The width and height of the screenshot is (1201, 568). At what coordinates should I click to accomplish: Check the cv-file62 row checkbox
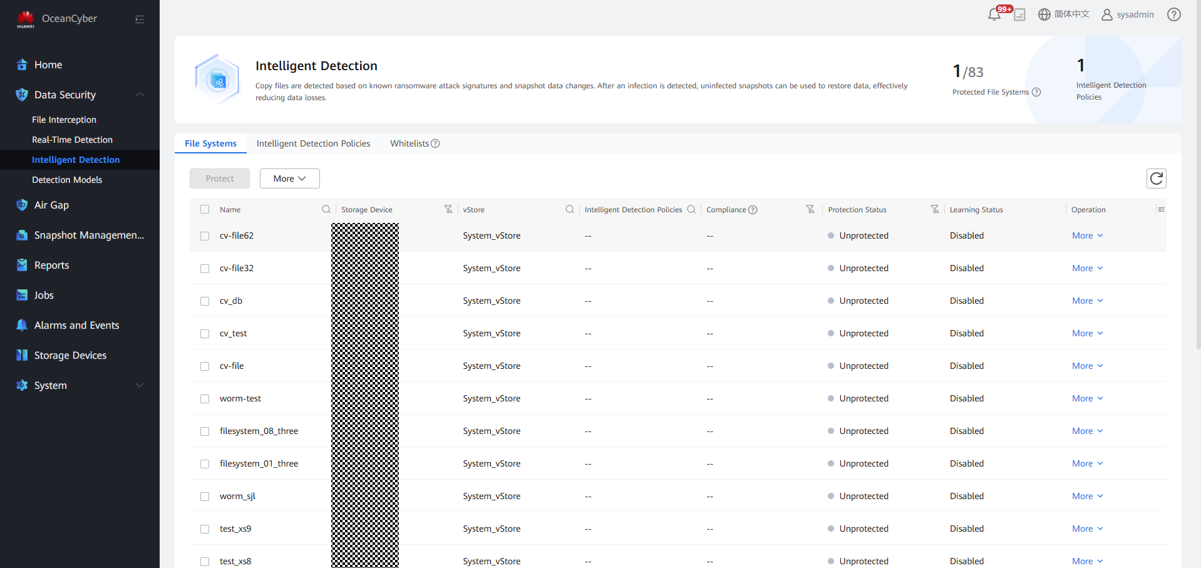click(205, 236)
